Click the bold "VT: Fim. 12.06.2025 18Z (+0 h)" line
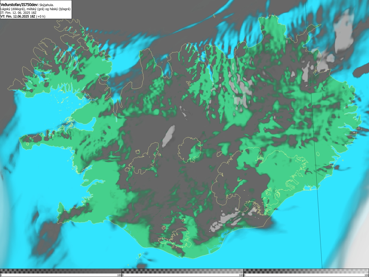The image size is (369, 277). [23, 16]
